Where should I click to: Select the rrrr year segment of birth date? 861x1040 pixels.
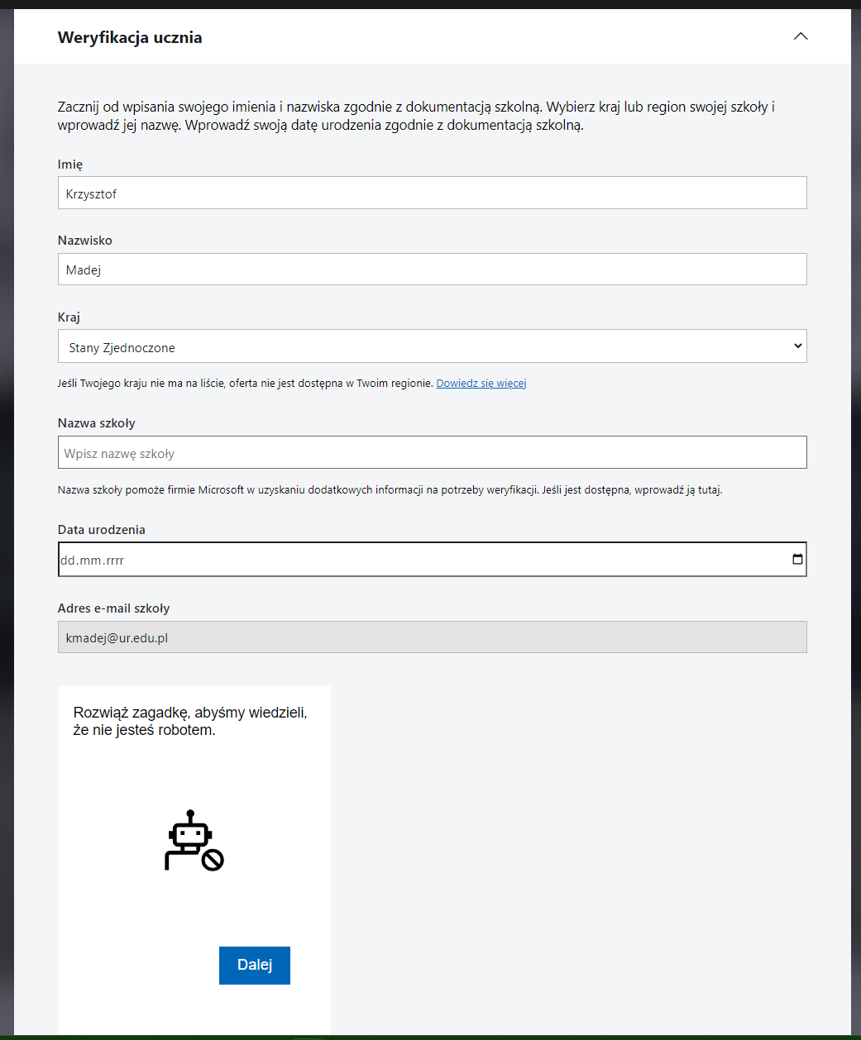pyautogui.click(x=114, y=561)
